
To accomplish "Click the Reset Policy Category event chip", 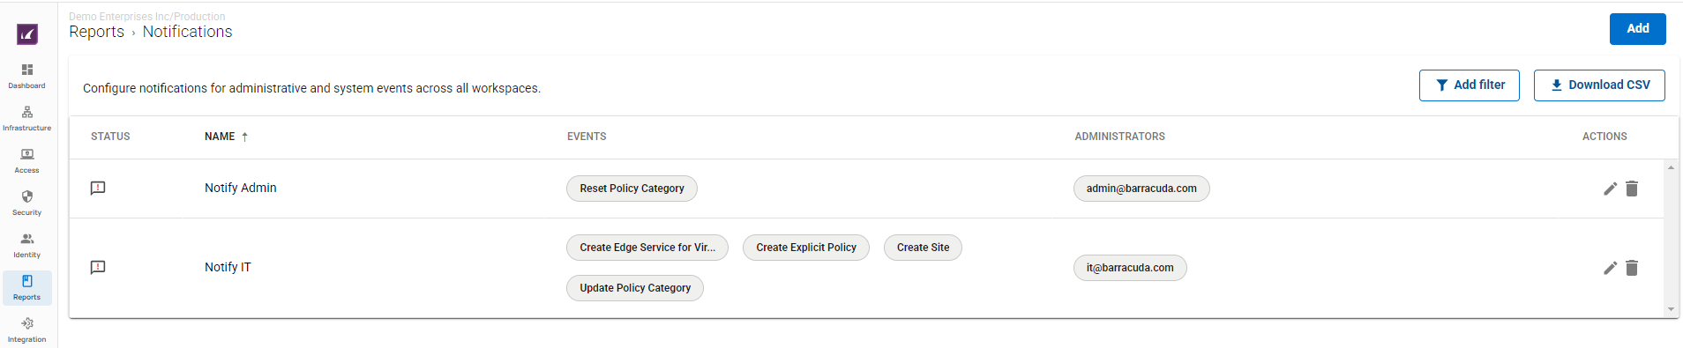I will pos(632,189).
